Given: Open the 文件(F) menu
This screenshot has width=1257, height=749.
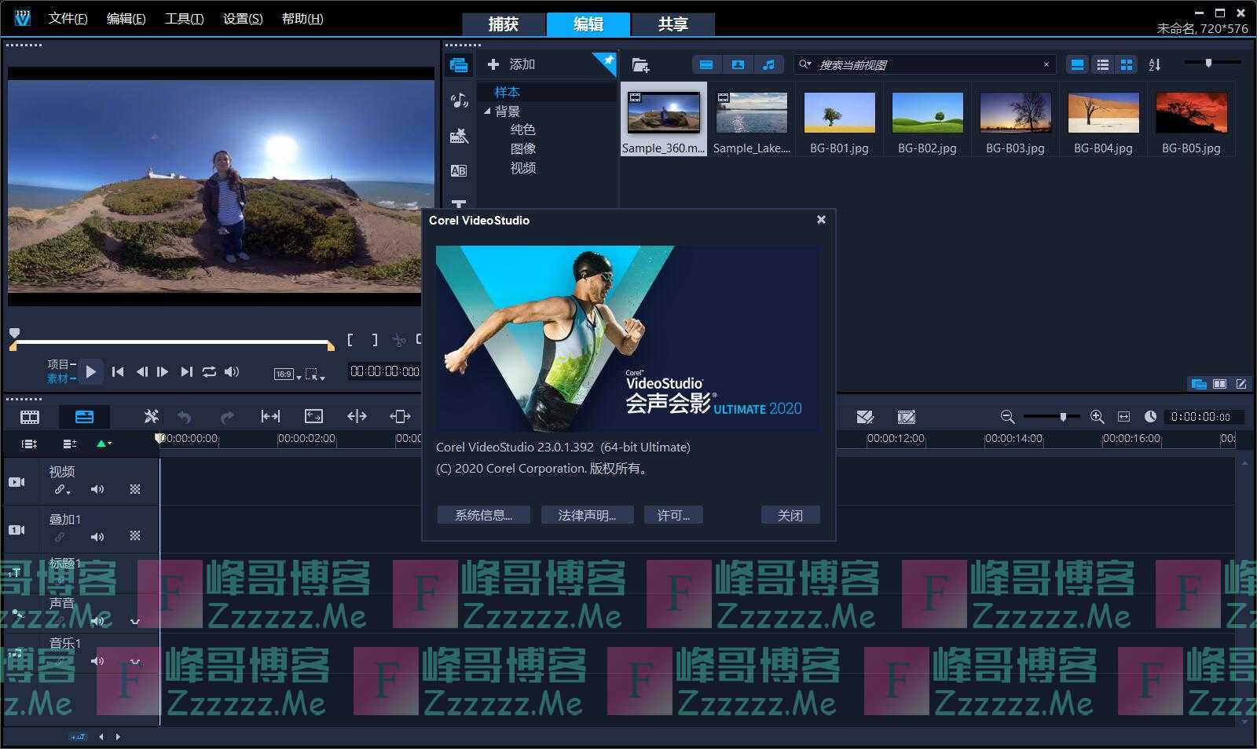Looking at the screenshot, I should click(x=68, y=19).
